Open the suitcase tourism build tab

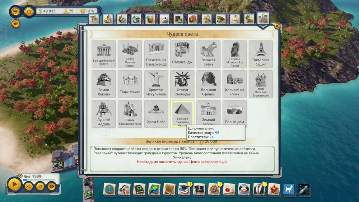192,19
